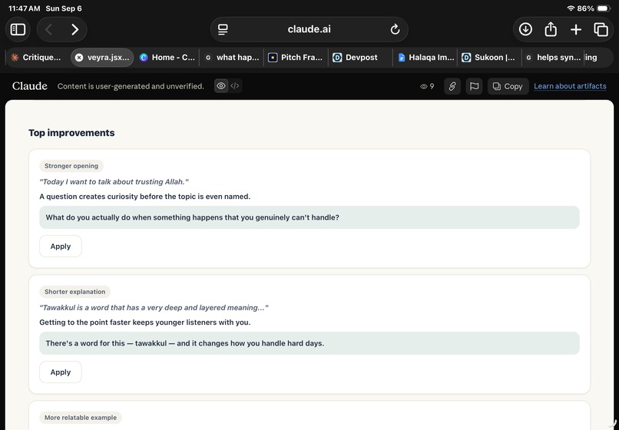The height and width of the screenshot is (430, 619).
Task: Click the Shorter explanation tag
Action: click(74, 292)
